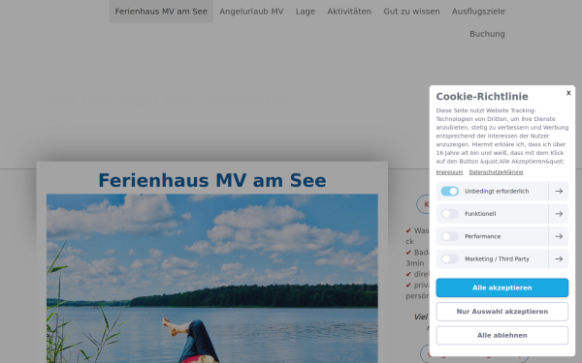The height and width of the screenshot is (363, 582).
Task: Open the Buchung menu item
Action: tap(487, 34)
